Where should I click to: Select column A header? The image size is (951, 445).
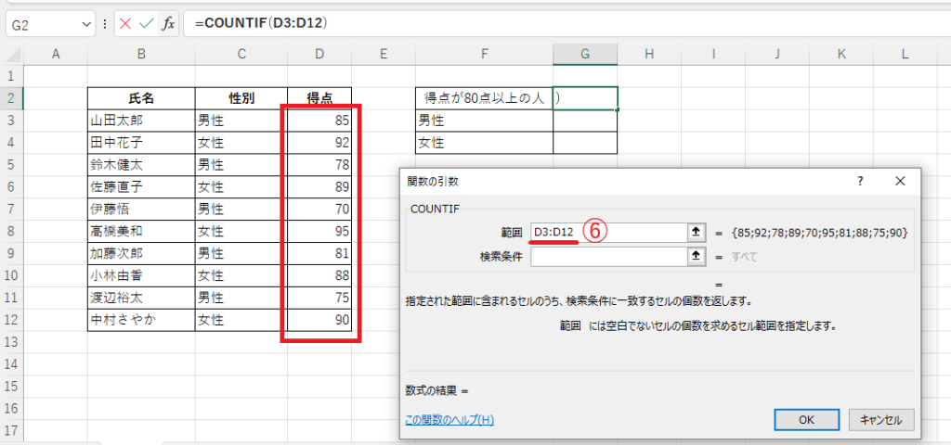[56, 55]
